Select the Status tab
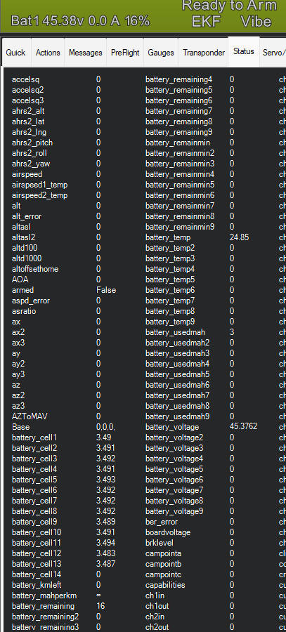Viewport: 286px width, 632px height. point(244,51)
